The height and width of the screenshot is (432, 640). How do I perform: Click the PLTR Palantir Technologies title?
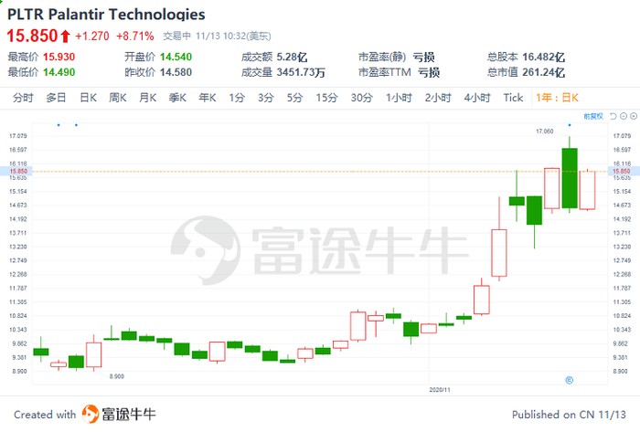106,15
